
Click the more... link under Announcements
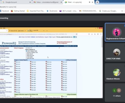point(11,76)
